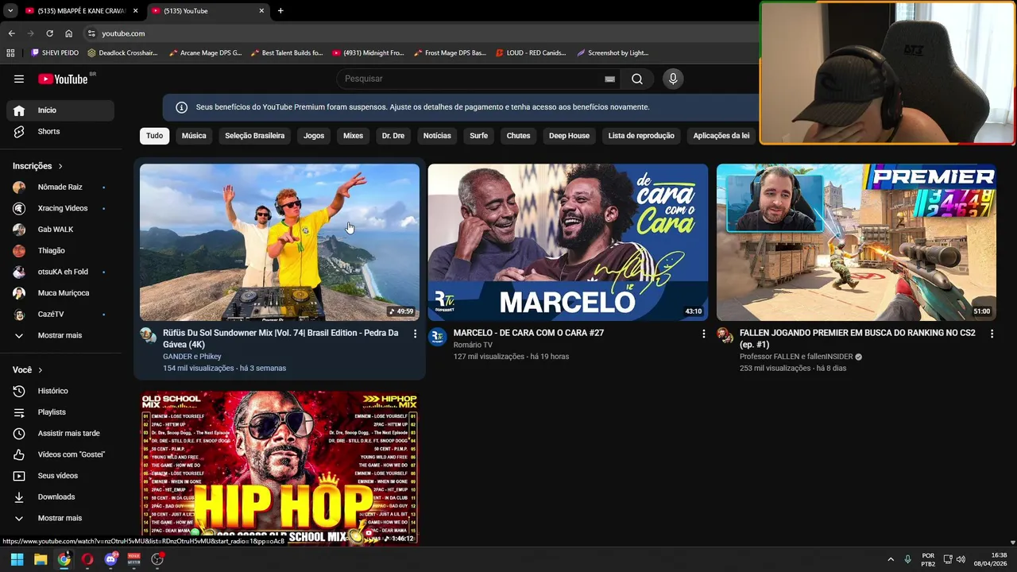Select the Seleção Brasileira filter chip

[254, 136]
